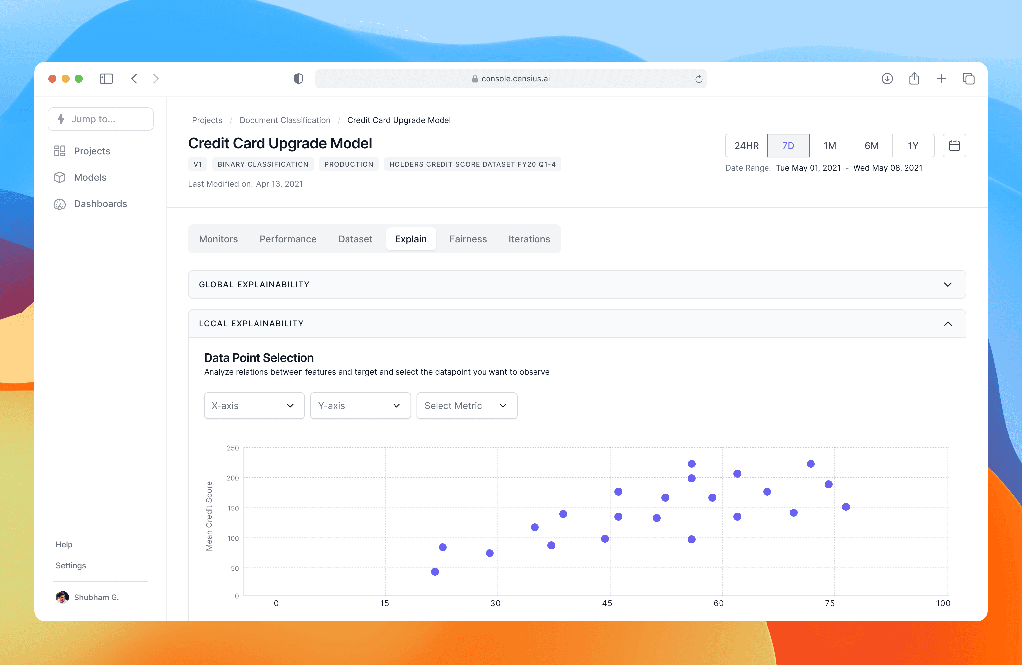Switch to the Monitors tab
The width and height of the screenshot is (1022, 665).
tap(218, 239)
